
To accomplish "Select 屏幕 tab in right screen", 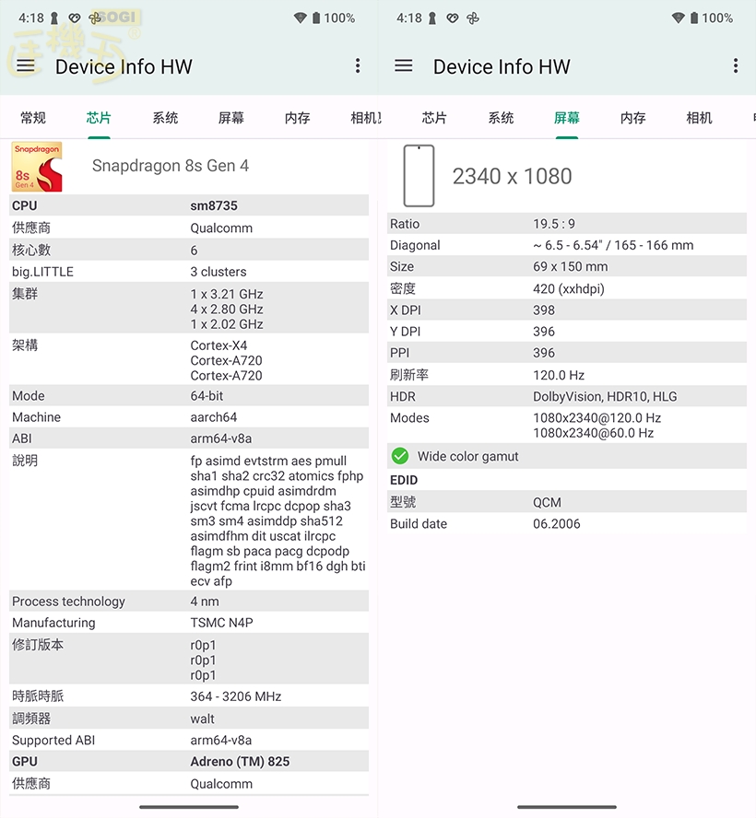I will coord(566,118).
